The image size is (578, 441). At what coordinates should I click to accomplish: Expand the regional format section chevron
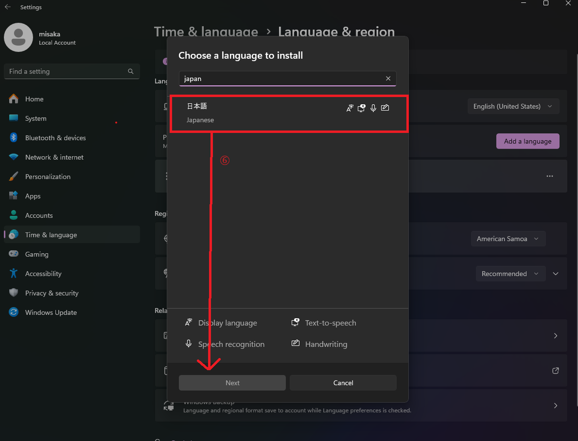556,274
